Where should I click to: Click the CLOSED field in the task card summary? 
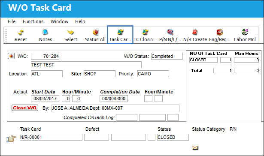click(203, 60)
